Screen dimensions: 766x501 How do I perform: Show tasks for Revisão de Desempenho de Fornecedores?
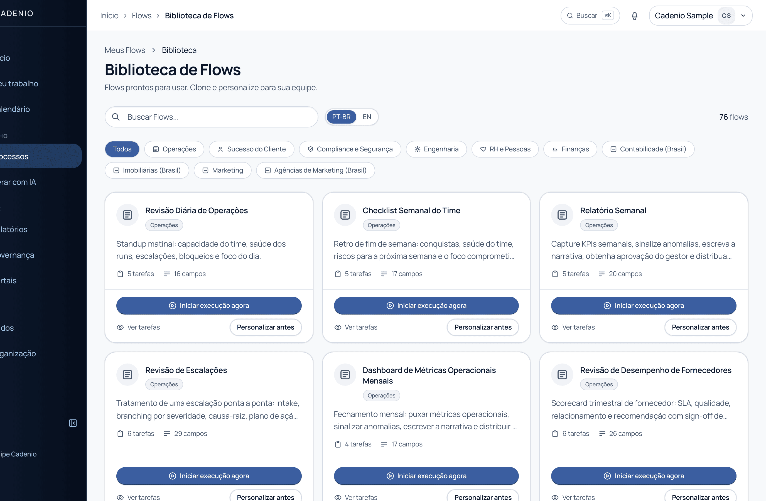pyautogui.click(x=573, y=497)
